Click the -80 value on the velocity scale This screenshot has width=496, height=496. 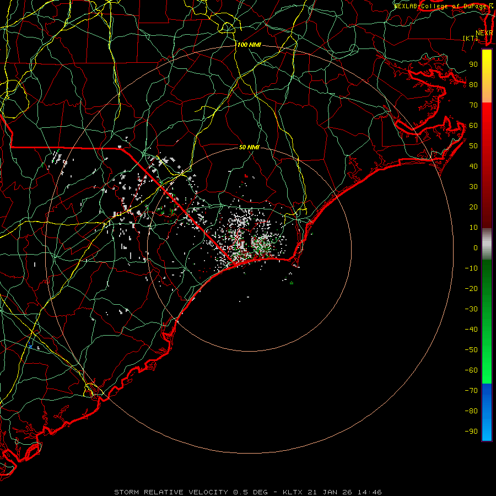point(471,411)
